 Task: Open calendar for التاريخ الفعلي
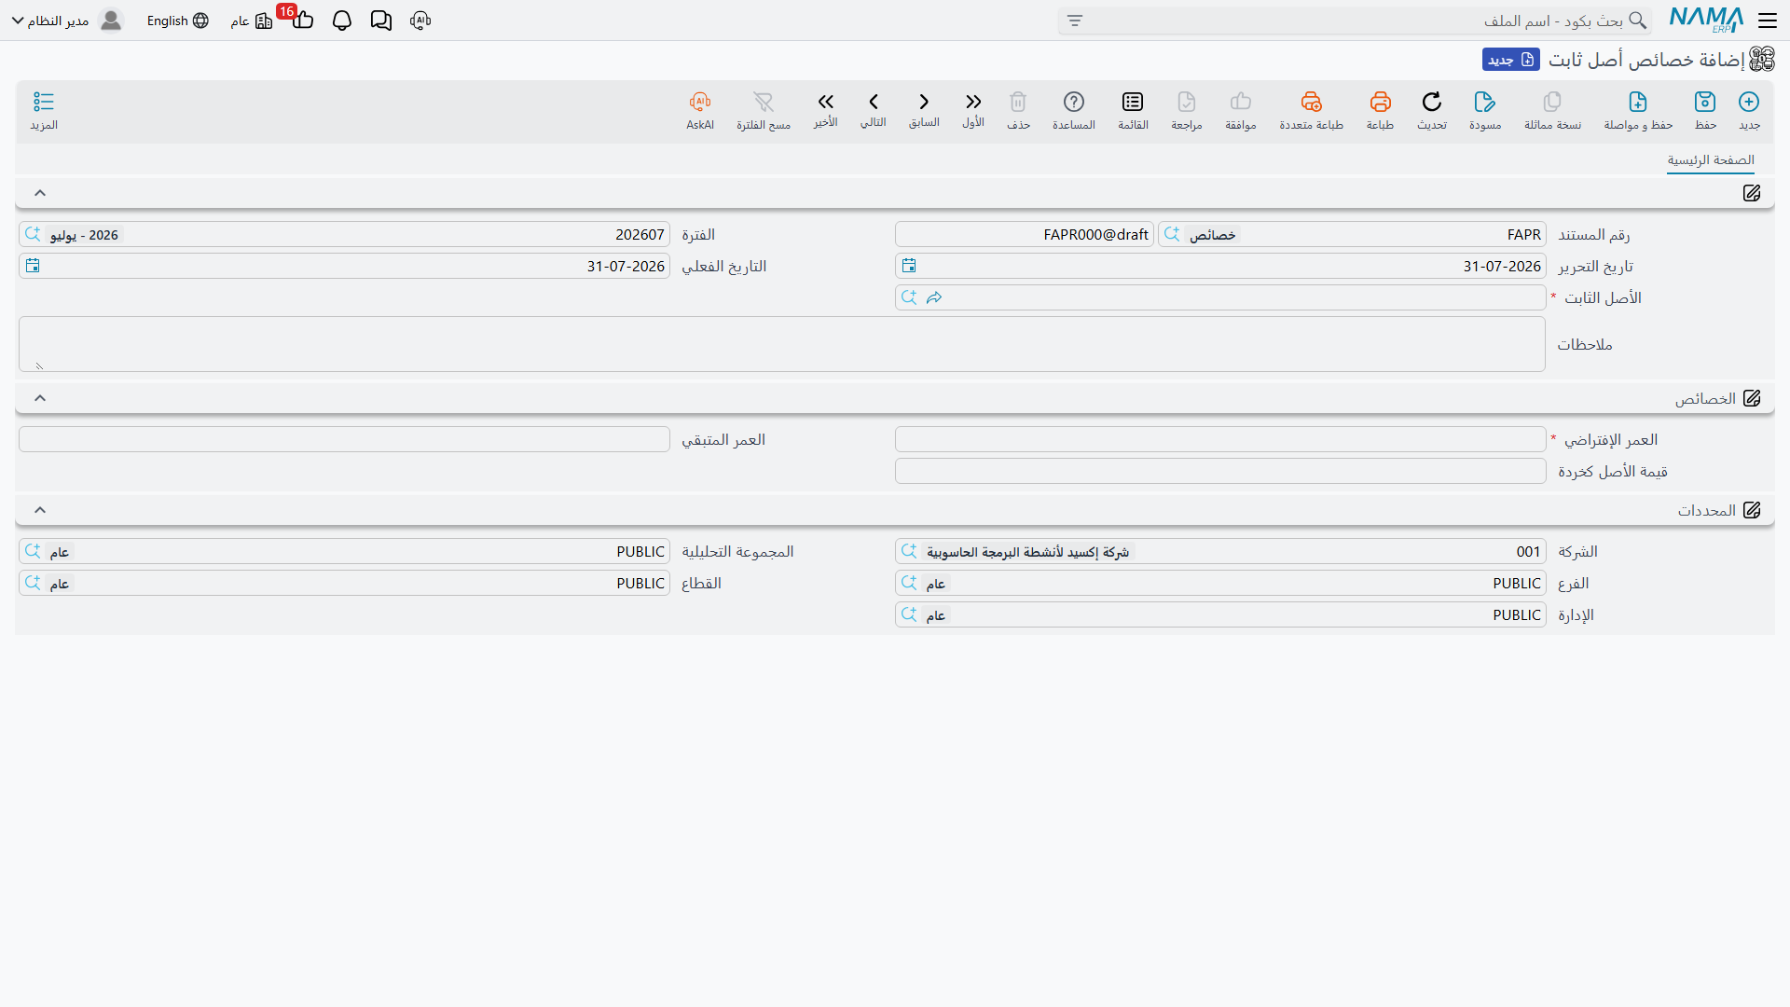tap(33, 266)
